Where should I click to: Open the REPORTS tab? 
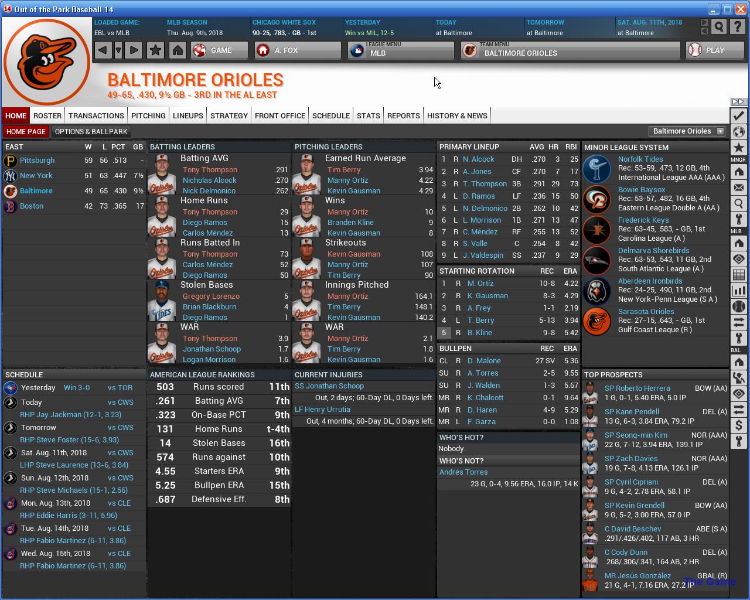[404, 115]
